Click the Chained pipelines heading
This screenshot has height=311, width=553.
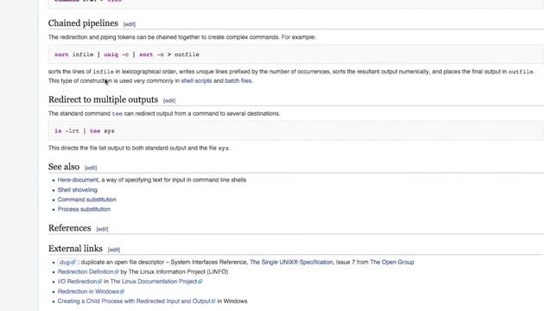pyautogui.click(x=83, y=23)
